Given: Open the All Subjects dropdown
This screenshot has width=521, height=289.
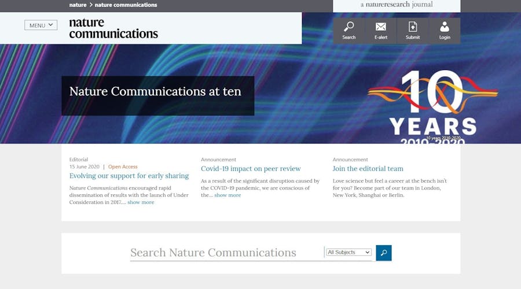Looking at the screenshot, I should [x=348, y=252].
